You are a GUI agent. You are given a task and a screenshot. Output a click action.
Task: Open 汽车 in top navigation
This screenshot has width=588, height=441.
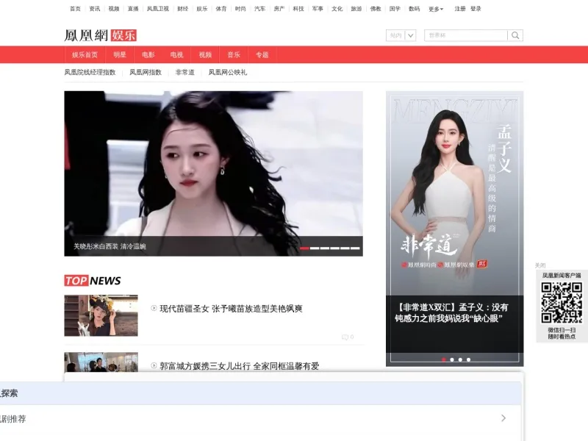tap(260, 9)
